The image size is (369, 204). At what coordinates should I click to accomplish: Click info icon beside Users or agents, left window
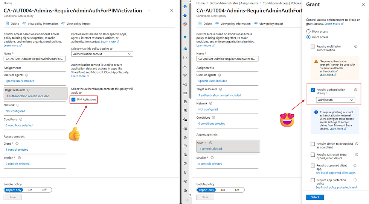click(27, 75)
